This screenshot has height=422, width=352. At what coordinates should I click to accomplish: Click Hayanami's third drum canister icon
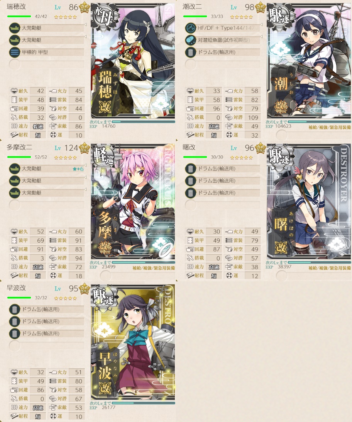click(x=15, y=334)
